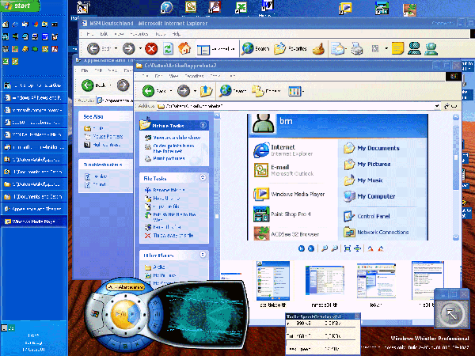Open the File menu in Appearance and Themes window
The height and width of the screenshot is (356, 475).
85,70
